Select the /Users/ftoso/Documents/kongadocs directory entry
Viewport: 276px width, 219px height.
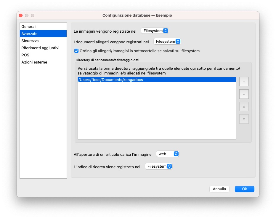(110, 80)
